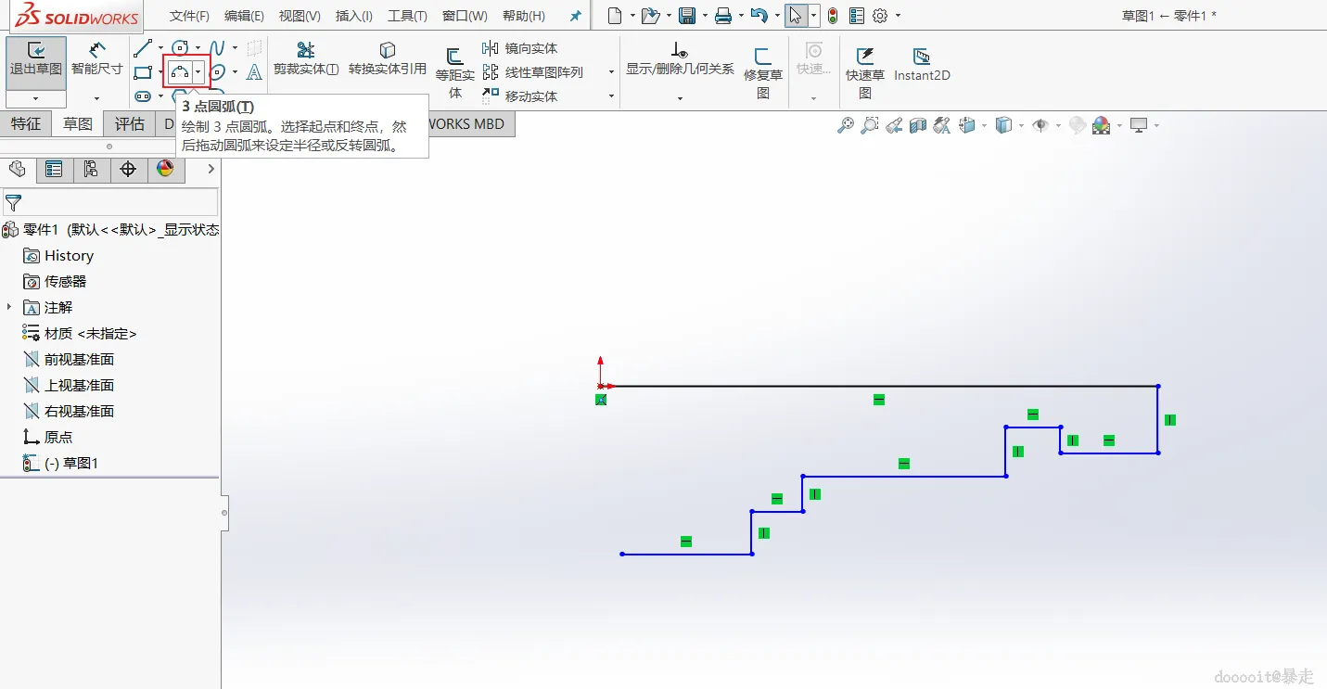Click the Rebuild traffic light icon

tap(833, 16)
